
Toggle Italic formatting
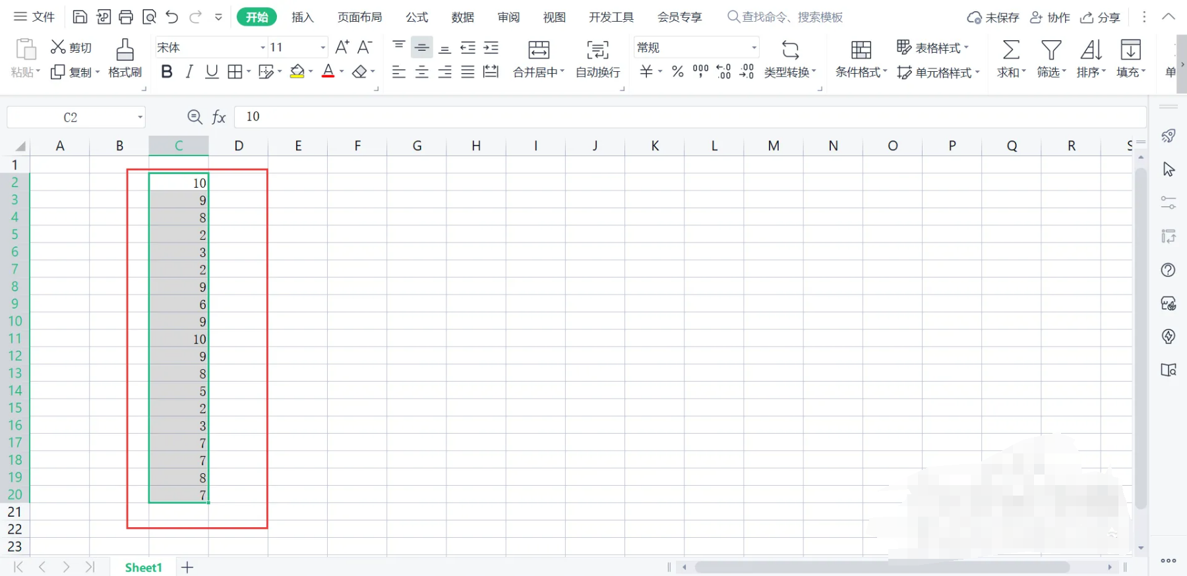coord(189,72)
